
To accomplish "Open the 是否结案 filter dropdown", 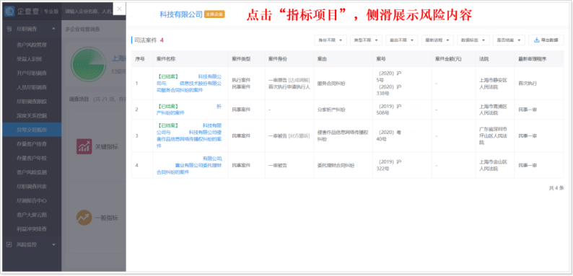I will click(509, 40).
